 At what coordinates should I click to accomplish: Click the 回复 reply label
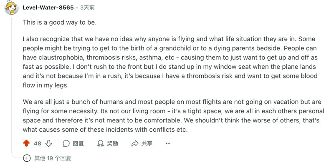78,143
